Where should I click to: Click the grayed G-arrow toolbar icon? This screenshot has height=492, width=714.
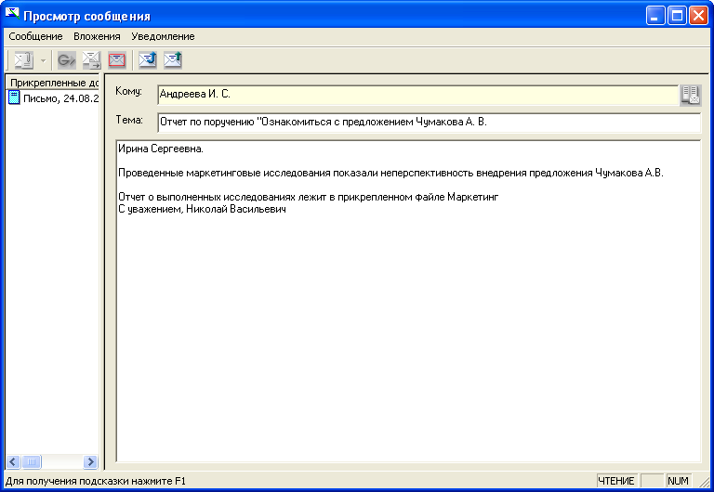click(67, 60)
